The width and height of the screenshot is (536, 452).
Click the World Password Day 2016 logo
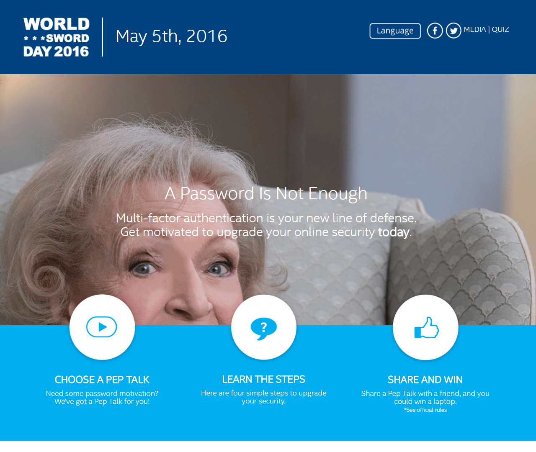pos(56,37)
